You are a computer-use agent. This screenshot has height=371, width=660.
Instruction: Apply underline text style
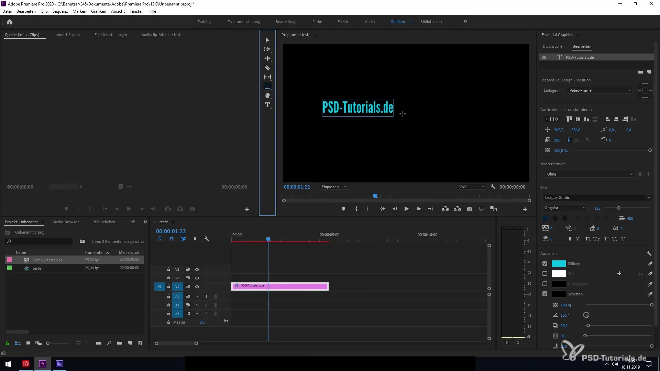tap(623, 239)
